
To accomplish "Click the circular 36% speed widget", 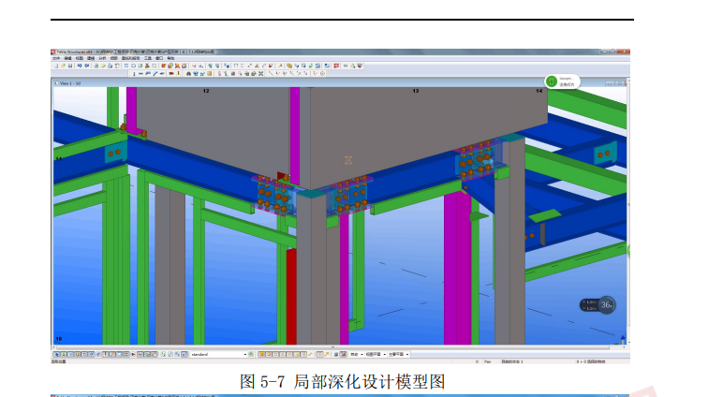I will pyautogui.click(x=606, y=304).
